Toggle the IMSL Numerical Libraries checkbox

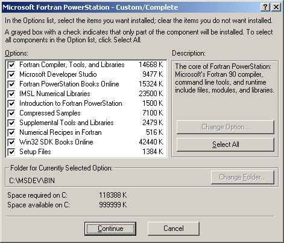[x=11, y=94]
